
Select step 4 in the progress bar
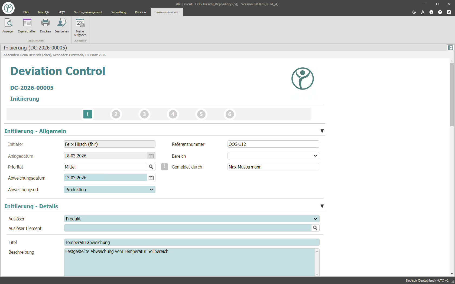[173, 114]
